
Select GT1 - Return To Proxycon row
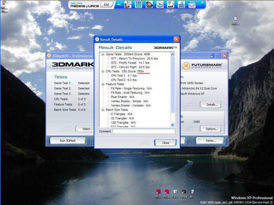[134, 58]
